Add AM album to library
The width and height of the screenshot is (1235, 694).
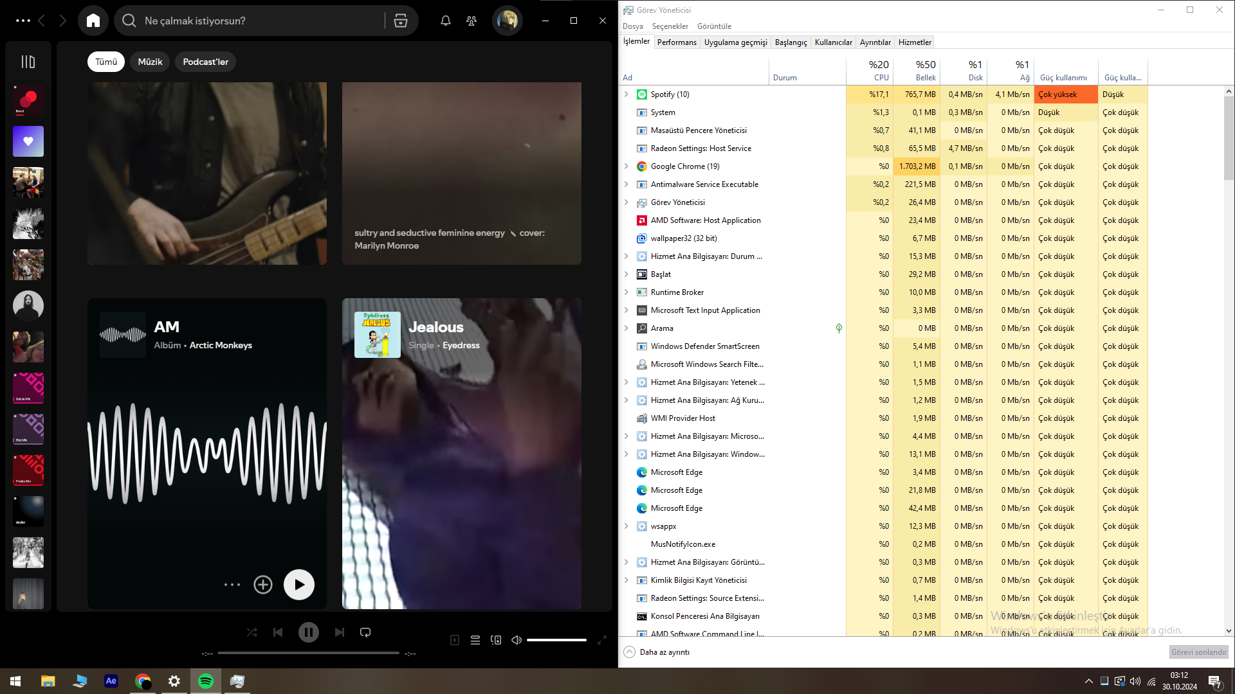263,585
